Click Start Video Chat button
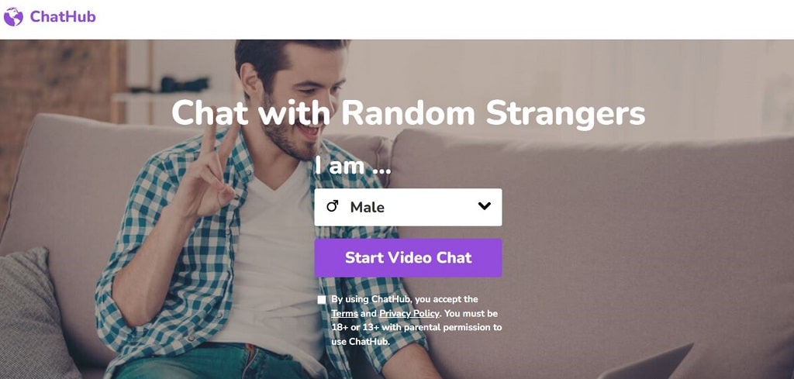Viewport: 794px width, 379px height. click(408, 257)
